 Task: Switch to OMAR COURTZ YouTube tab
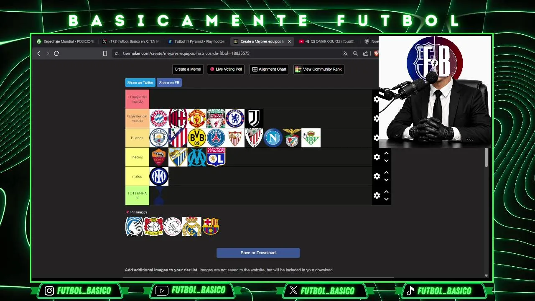(x=328, y=41)
